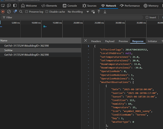Screen dimensions: 163x129
Task: Open the No throttling dropdown
Action: 78,12
